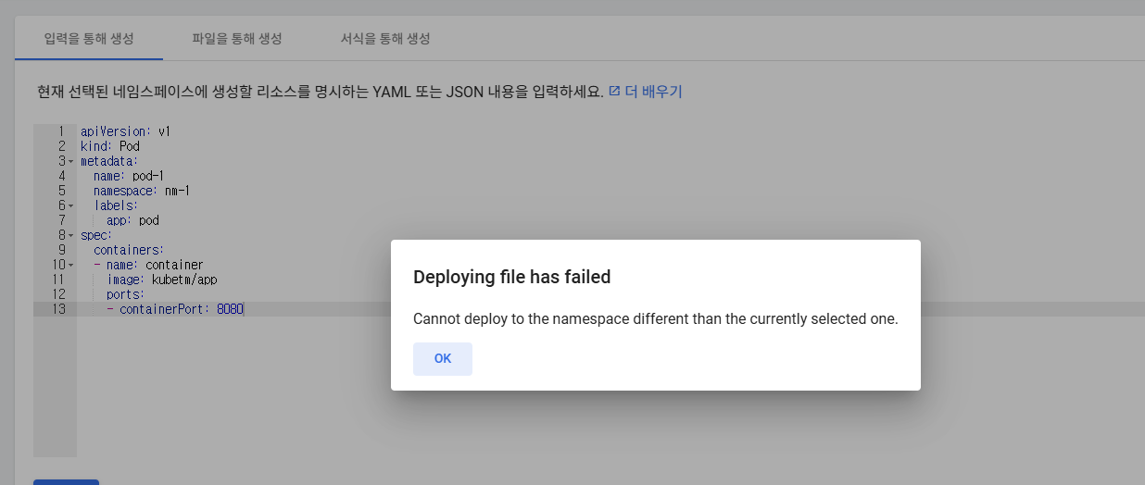
Task: Click the Cannot deploy to namespace message
Action: [x=656, y=318]
